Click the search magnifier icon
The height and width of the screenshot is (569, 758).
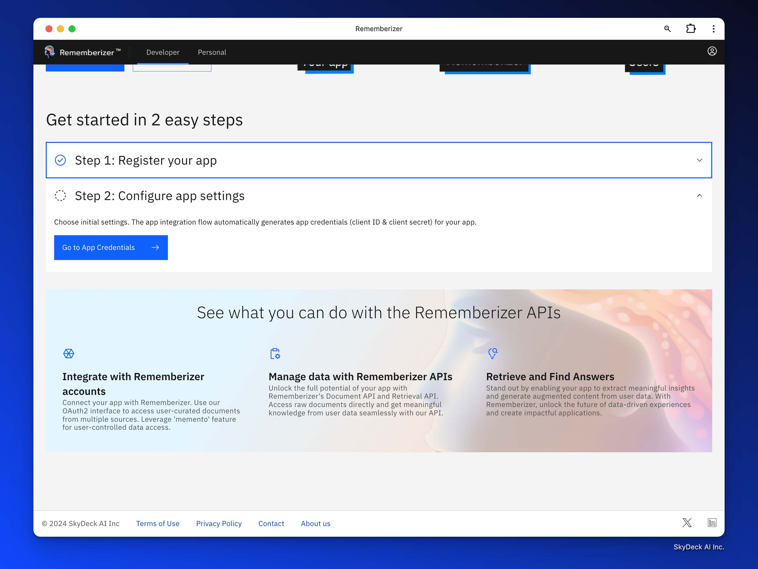click(667, 29)
